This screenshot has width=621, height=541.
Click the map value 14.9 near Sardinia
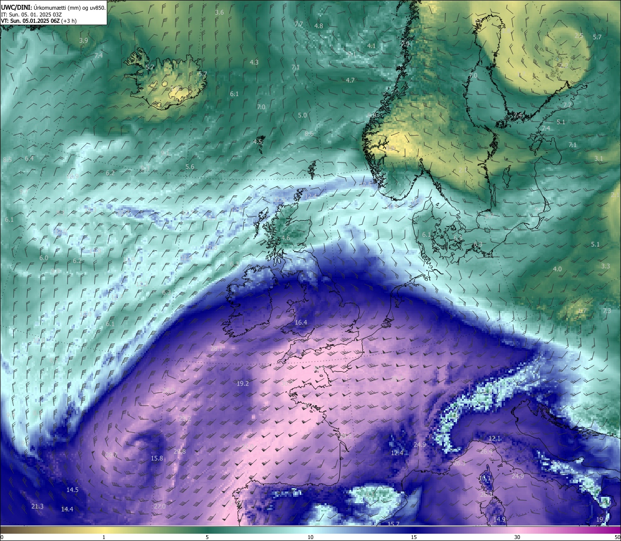pos(499,520)
